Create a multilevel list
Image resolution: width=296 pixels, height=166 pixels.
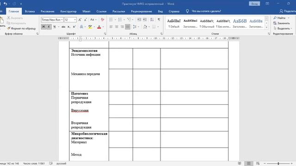tap(129, 19)
